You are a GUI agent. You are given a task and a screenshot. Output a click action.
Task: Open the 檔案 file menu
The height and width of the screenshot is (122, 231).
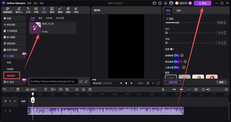tap(29, 3)
